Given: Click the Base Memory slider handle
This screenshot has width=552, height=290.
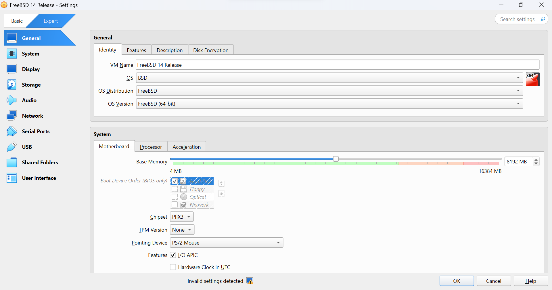Looking at the screenshot, I should 336,159.
